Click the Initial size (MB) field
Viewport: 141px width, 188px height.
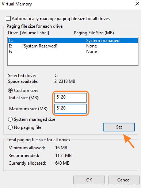click(x=70, y=98)
